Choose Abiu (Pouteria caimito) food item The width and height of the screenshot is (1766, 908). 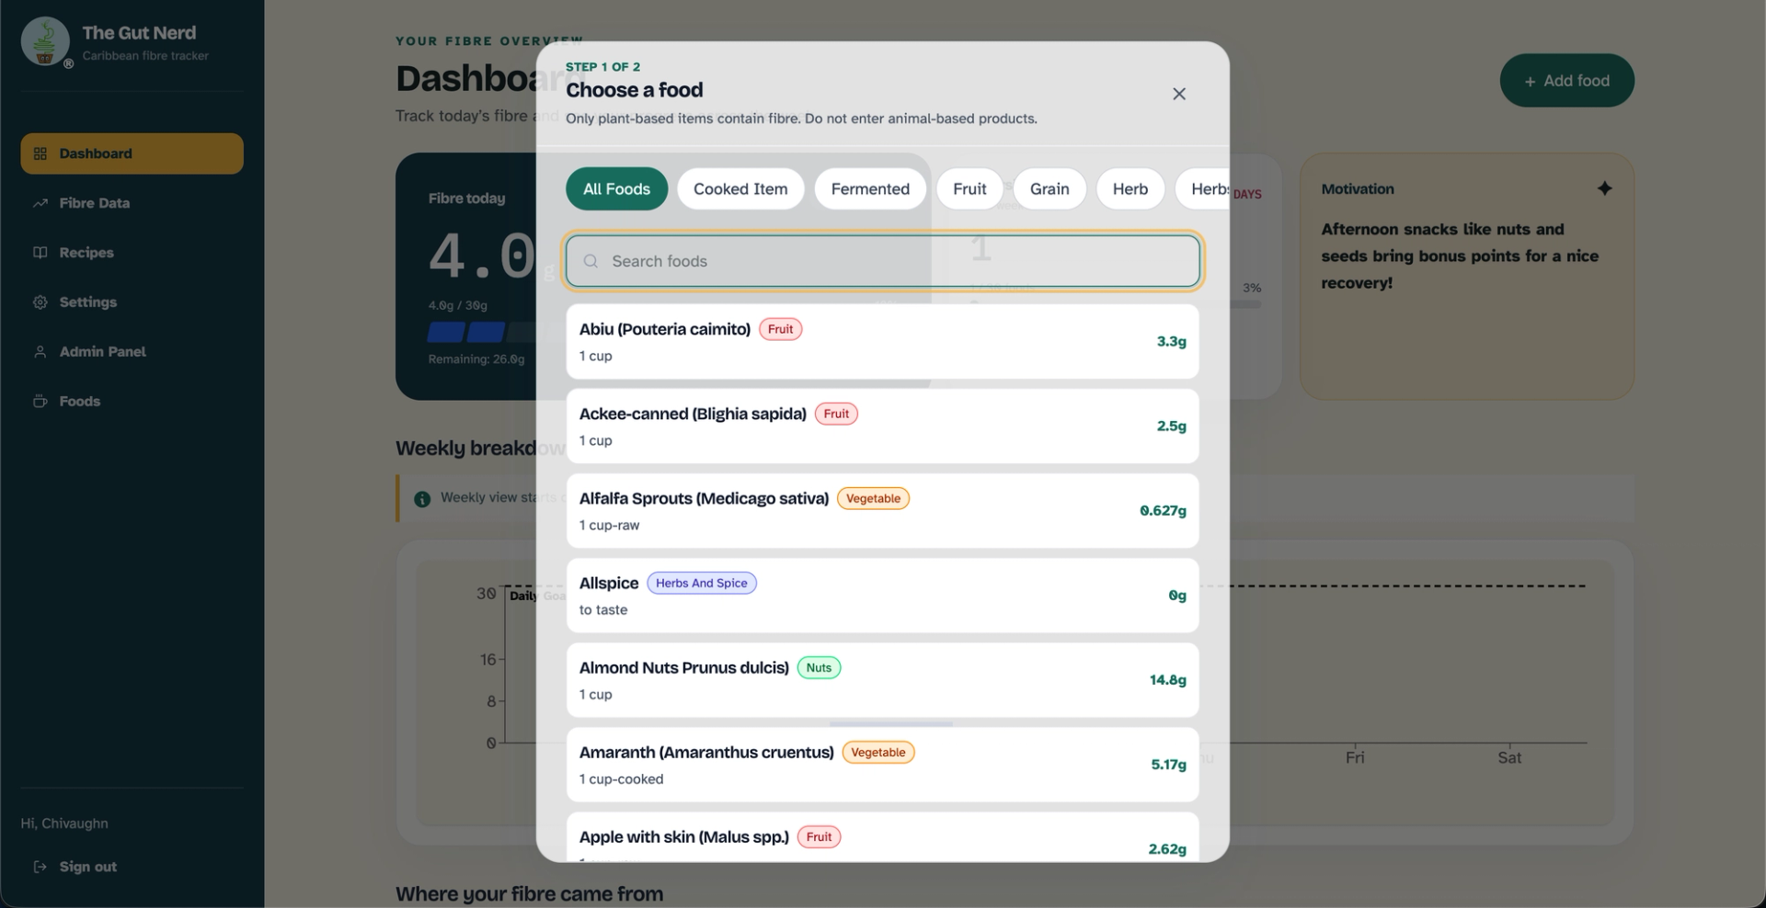coord(883,342)
